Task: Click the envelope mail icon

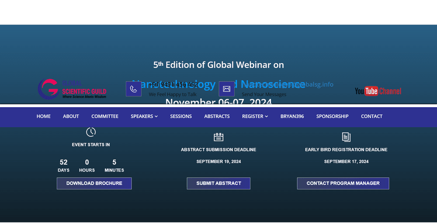Action: (226, 89)
